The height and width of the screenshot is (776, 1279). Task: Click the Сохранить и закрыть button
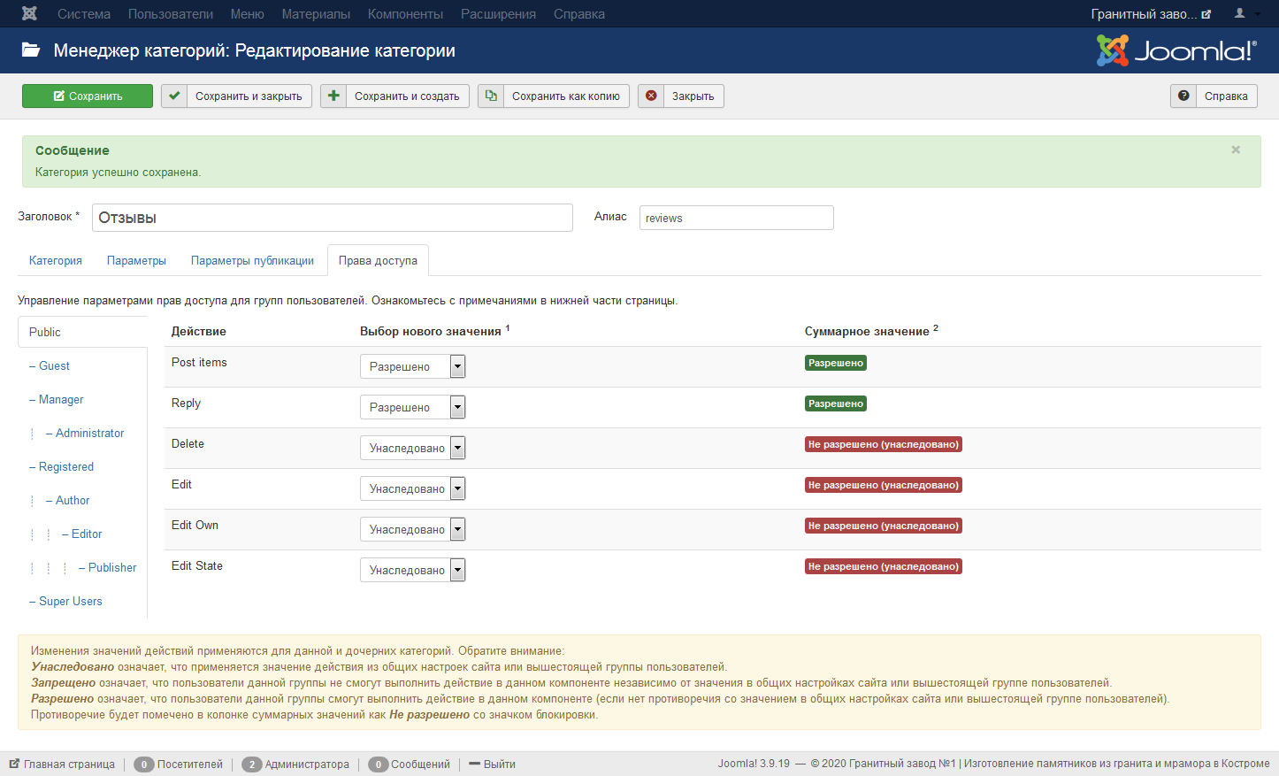coord(236,96)
